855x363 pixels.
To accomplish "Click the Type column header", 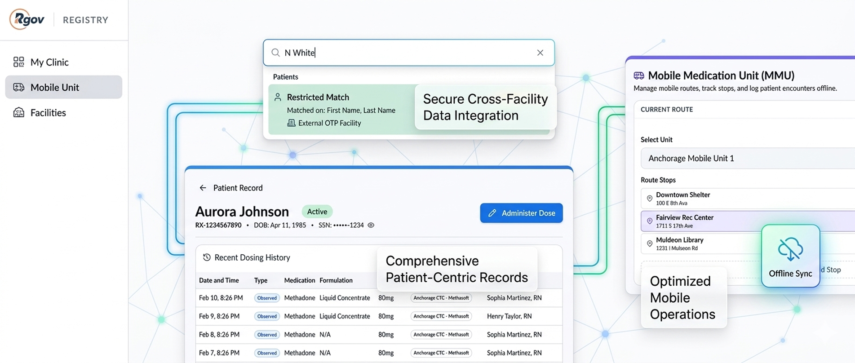I will [x=261, y=280].
